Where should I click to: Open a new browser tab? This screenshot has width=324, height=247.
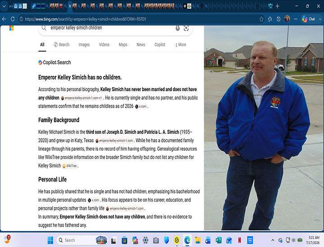[x=277, y=6]
